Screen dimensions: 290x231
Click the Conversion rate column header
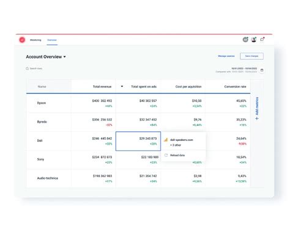[x=235, y=86]
